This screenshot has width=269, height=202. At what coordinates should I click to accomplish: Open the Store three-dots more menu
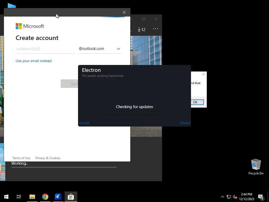click(156, 29)
